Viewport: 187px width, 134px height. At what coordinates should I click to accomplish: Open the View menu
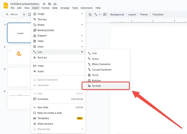[x=27, y=8]
